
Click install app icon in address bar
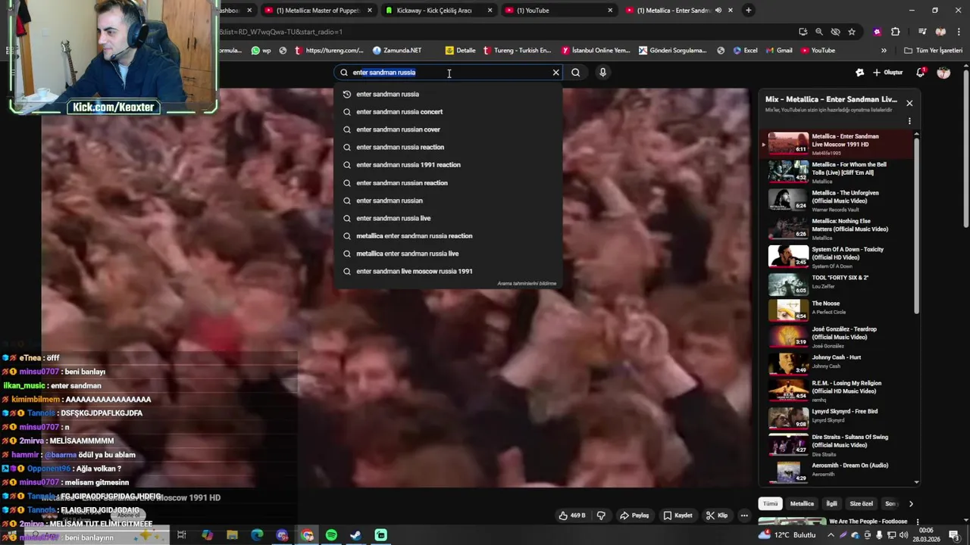803,32
